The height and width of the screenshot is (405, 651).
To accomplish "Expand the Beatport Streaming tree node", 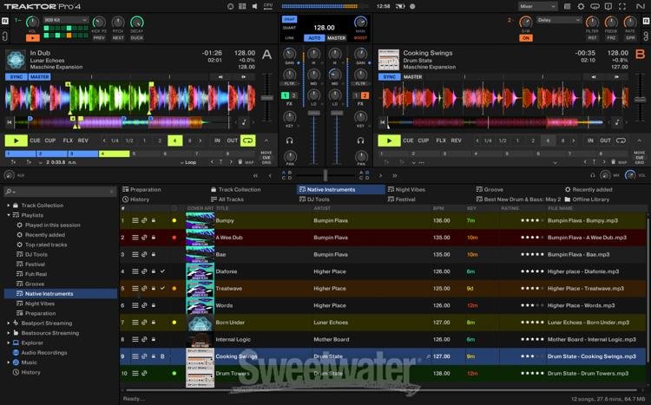I will click(x=9, y=323).
